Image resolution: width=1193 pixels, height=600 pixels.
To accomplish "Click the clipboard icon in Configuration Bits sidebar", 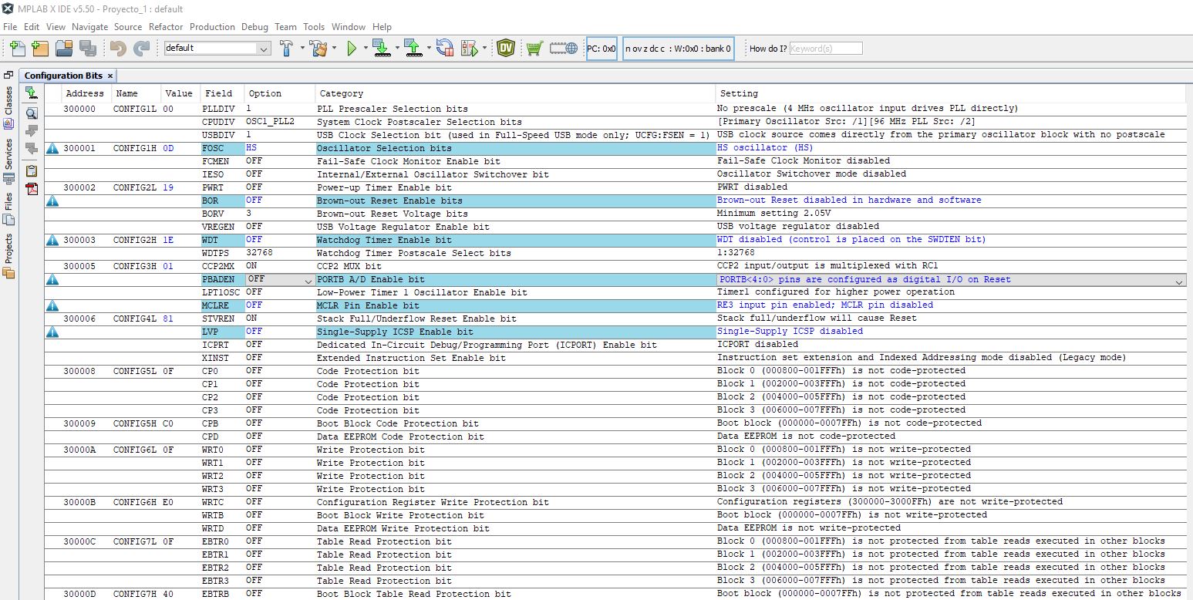I will click(x=32, y=170).
